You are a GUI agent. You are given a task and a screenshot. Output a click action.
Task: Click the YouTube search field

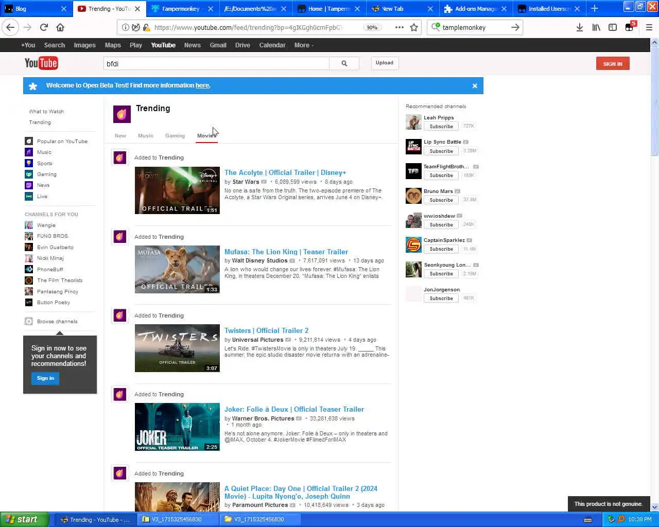(x=216, y=63)
